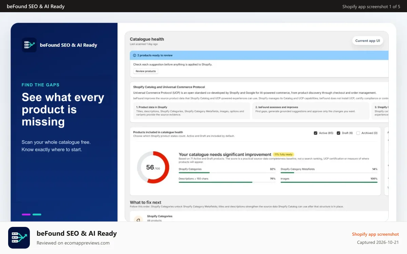Viewport: 407px width, 254px height.
Task: Click the second carousel indicator dot
Action: [37, 214]
